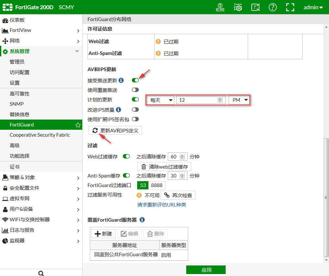Click the FortiView chart icon

(x=5, y=30)
